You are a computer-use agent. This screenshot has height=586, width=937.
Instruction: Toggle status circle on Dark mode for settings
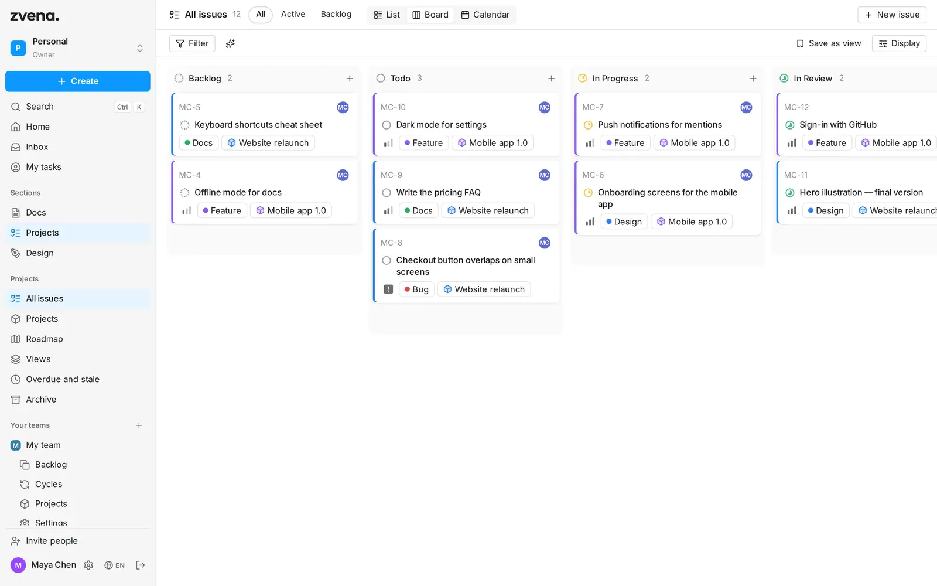387,125
